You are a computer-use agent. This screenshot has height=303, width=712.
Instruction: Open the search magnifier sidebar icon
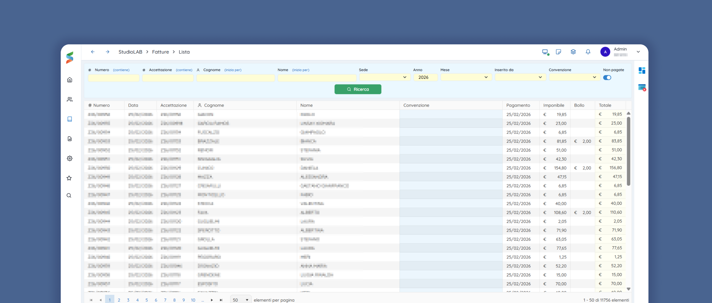(x=69, y=196)
